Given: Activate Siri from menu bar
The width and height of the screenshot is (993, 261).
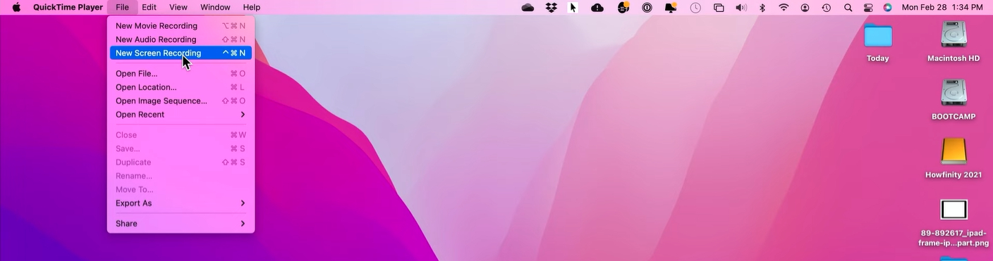Looking at the screenshot, I should coord(887,7).
